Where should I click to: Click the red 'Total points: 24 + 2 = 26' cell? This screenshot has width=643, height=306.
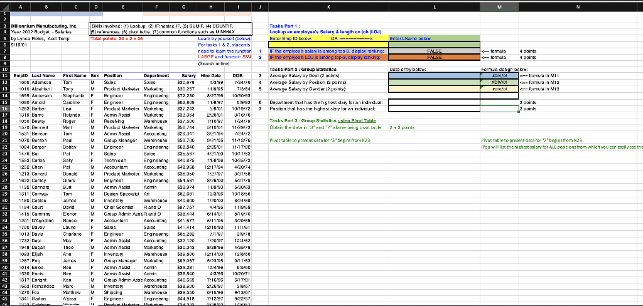pos(116,38)
